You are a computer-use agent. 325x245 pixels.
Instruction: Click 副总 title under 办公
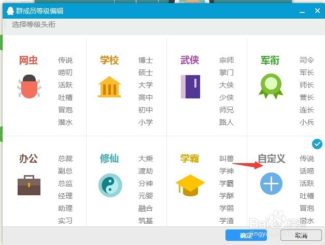pyautogui.click(x=65, y=171)
